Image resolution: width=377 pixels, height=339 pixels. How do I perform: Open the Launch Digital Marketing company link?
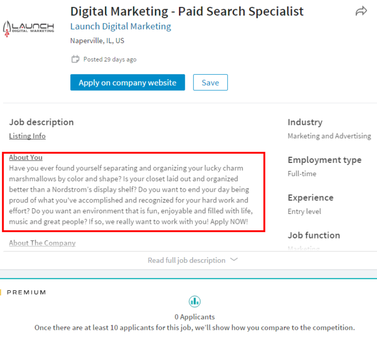121,27
